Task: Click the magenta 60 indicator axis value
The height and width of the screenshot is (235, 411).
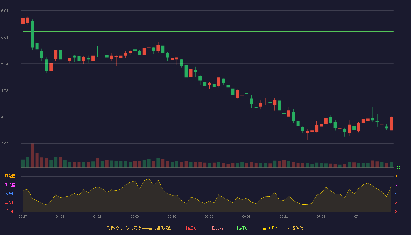Action: 397,185
